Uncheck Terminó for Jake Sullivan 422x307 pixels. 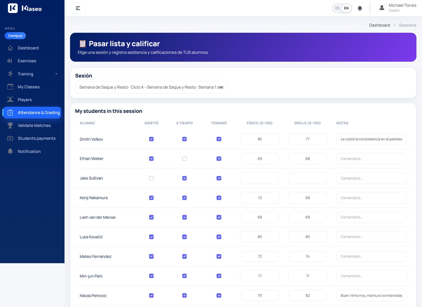coord(219,178)
